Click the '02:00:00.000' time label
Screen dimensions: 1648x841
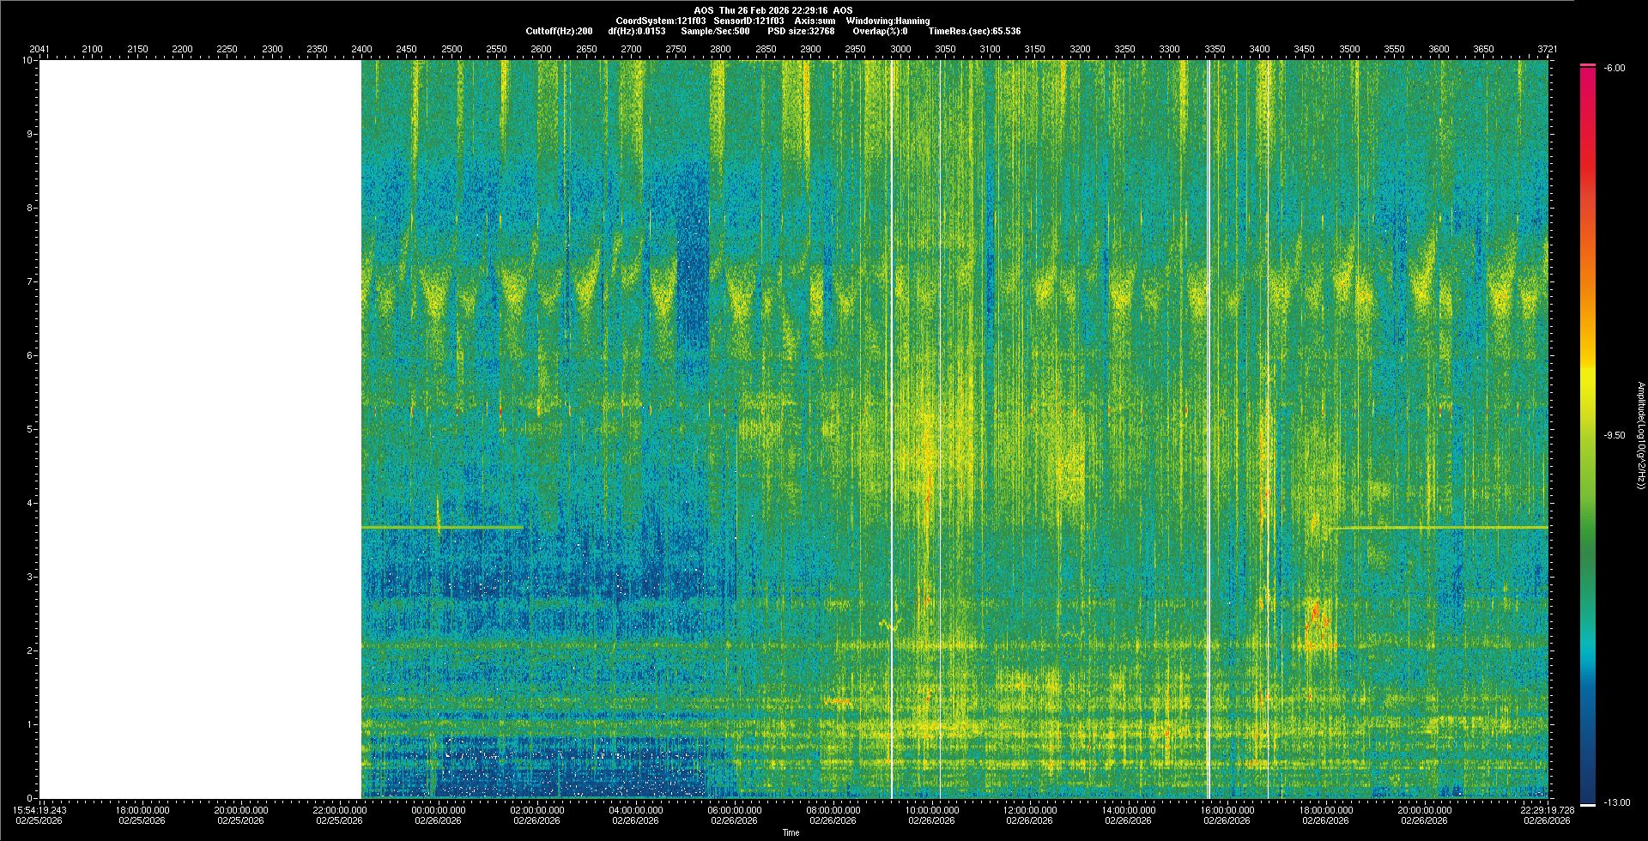point(537,810)
